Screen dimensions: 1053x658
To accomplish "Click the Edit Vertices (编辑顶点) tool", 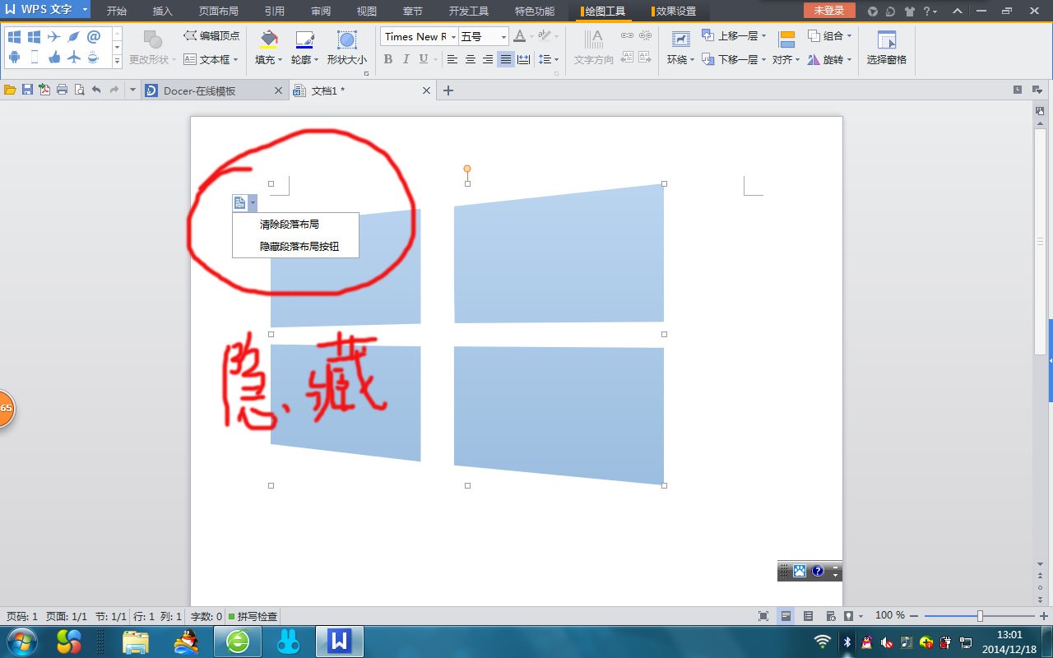I will point(211,36).
